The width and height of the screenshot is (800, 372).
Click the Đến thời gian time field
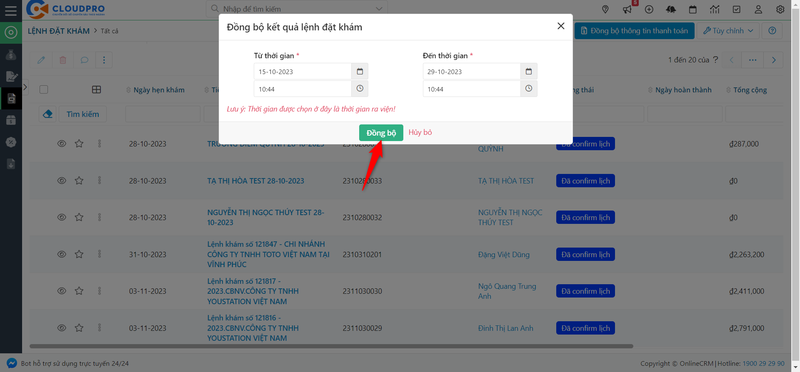tap(472, 89)
